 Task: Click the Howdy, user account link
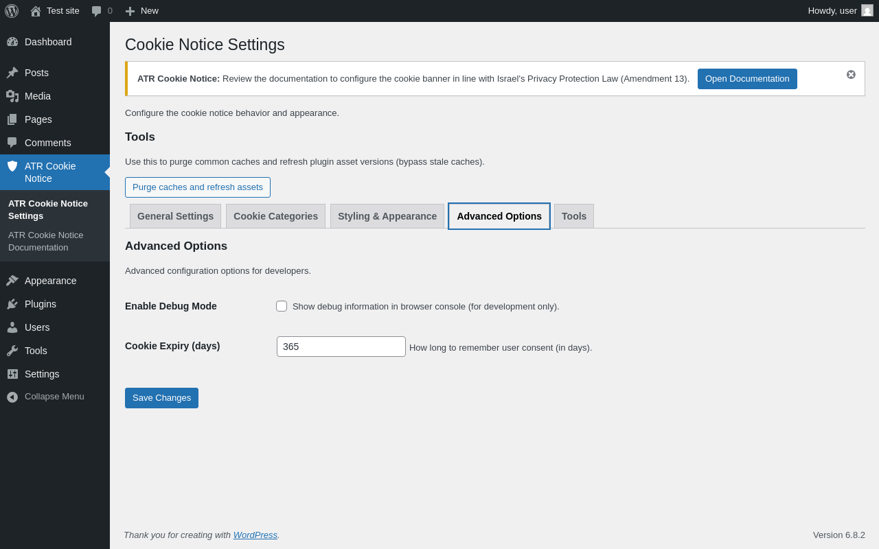(x=832, y=10)
